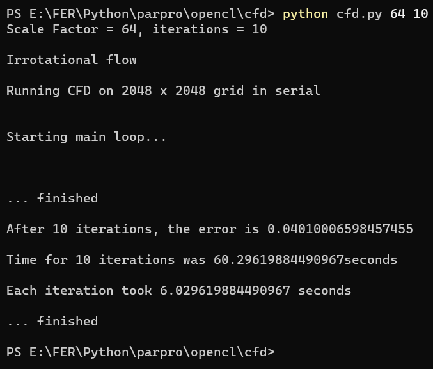The image size is (433, 369).
Task: Click the word serial in output
Action: click(297, 90)
